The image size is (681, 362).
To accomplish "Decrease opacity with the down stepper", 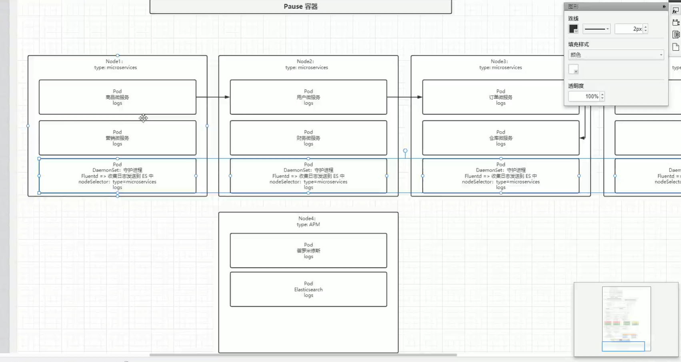I will [602, 98].
